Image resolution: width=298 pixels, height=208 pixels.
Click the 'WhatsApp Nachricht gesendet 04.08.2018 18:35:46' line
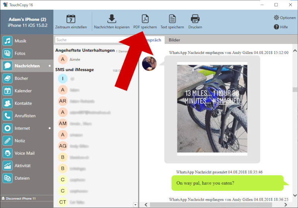coord(219,172)
